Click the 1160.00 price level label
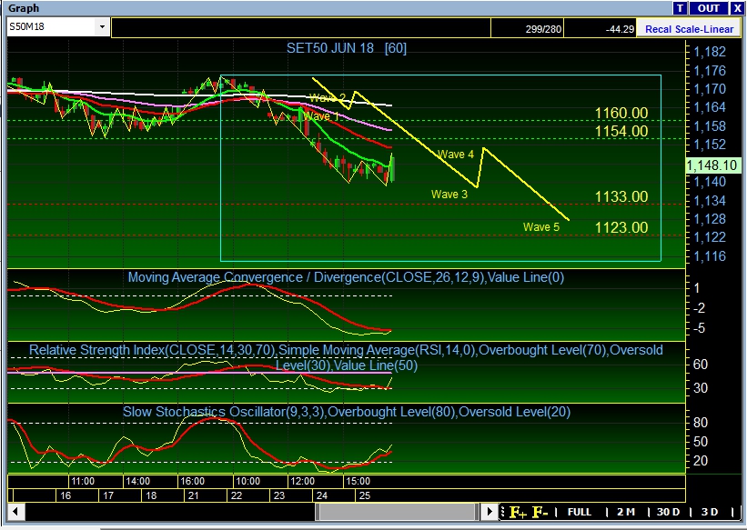 coord(621,114)
